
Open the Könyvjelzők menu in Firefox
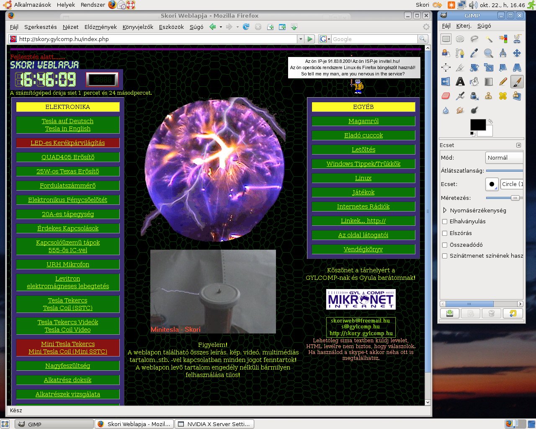pos(138,27)
